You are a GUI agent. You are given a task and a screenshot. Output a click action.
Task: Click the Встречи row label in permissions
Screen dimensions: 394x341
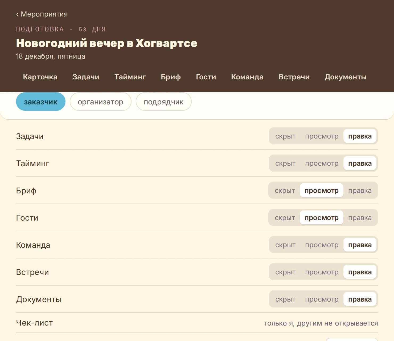coord(32,272)
